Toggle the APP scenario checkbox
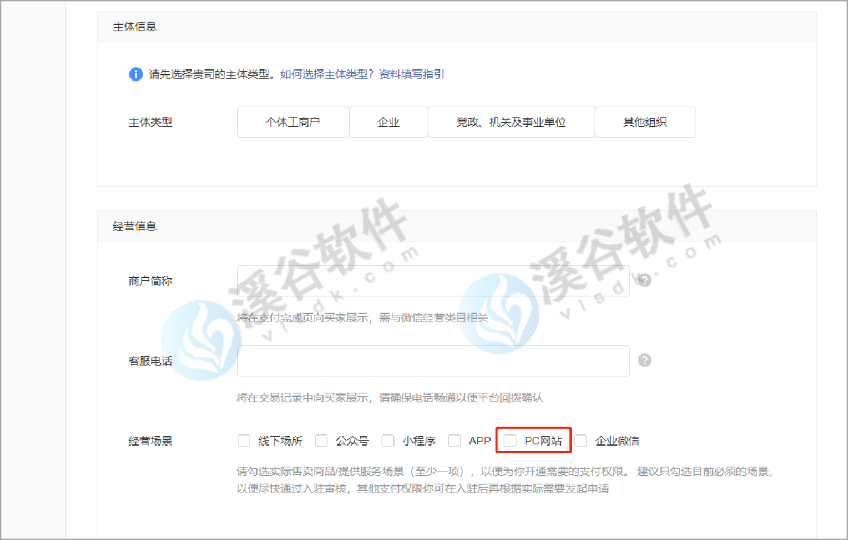848x540 pixels. 454,441
